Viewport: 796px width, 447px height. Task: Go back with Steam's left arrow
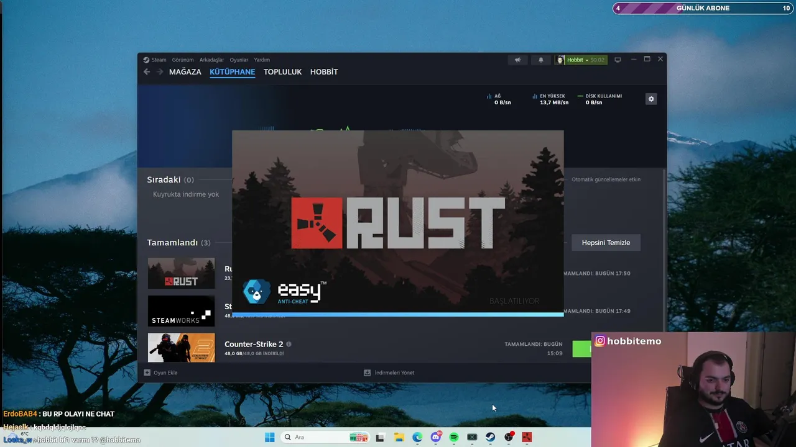pyautogui.click(x=147, y=72)
